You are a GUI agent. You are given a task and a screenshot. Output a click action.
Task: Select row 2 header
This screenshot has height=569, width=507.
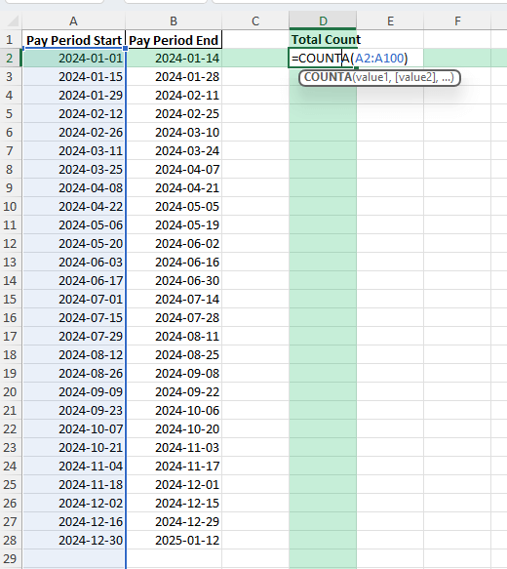10,58
